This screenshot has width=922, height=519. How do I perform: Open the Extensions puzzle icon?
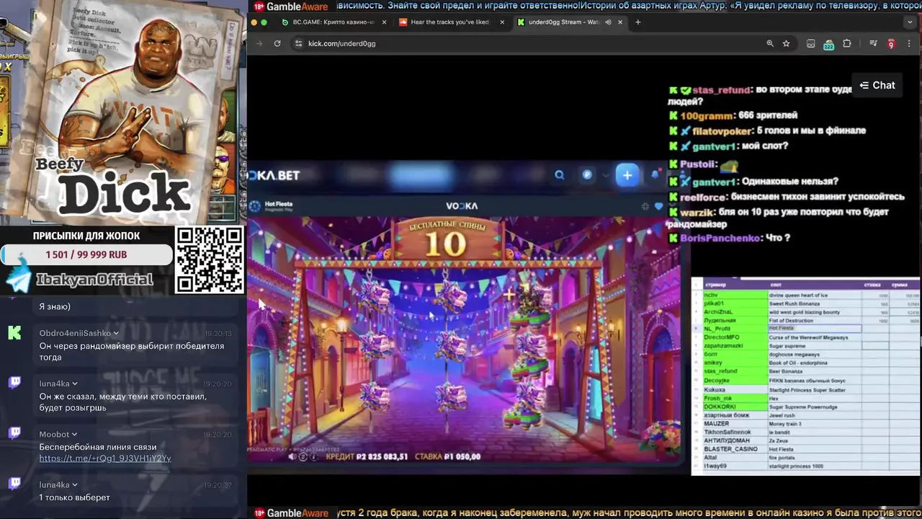(847, 43)
